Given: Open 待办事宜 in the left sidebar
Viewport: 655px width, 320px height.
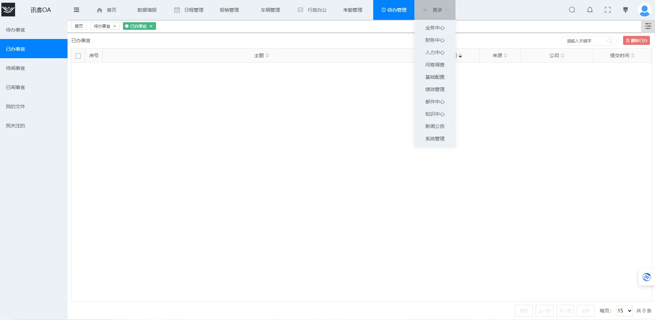Looking at the screenshot, I should click(x=34, y=30).
